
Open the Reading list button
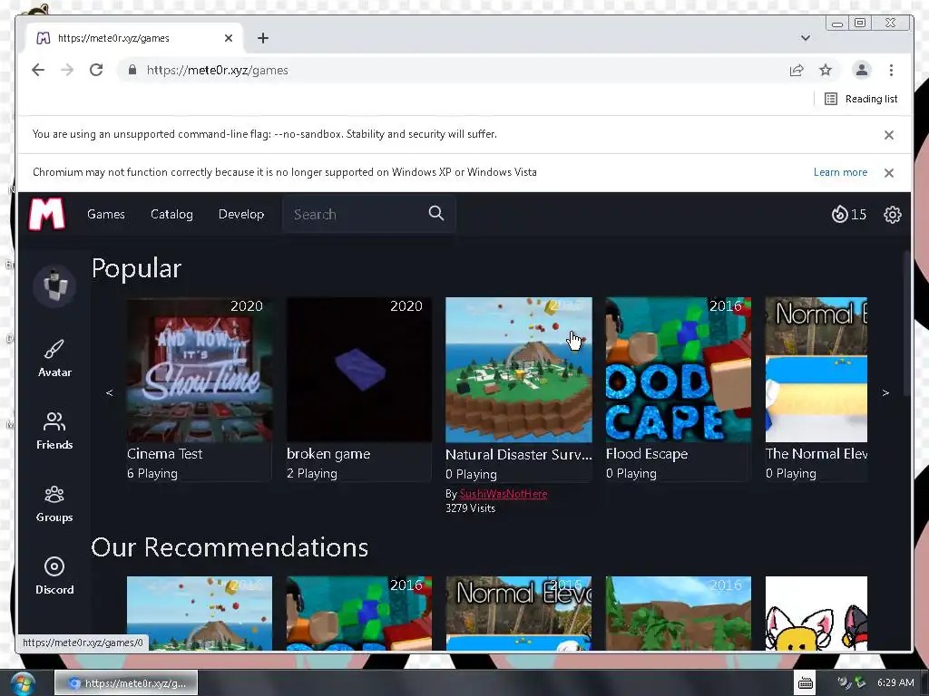pos(861,99)
